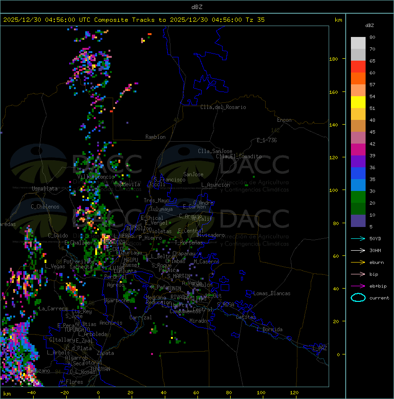Select the dark orange 57-60 dBZ swatch
Viewport: 394px width, 399px height.
pos(358,78)
